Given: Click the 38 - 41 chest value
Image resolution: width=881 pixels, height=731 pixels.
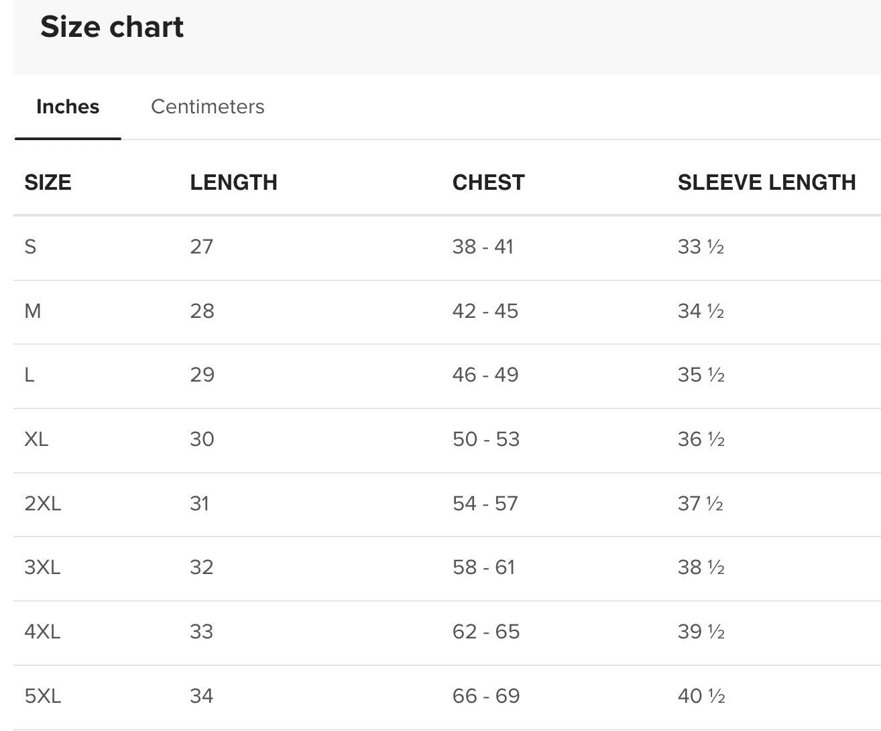Looking at the screenshot, I should pyautogui.click(x=483, y=247).
